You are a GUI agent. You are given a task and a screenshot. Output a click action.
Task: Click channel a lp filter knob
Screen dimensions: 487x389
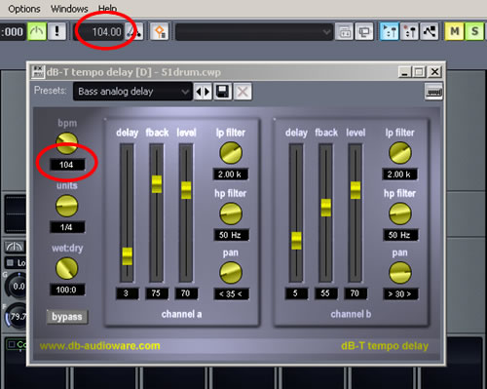click(231, 153)
